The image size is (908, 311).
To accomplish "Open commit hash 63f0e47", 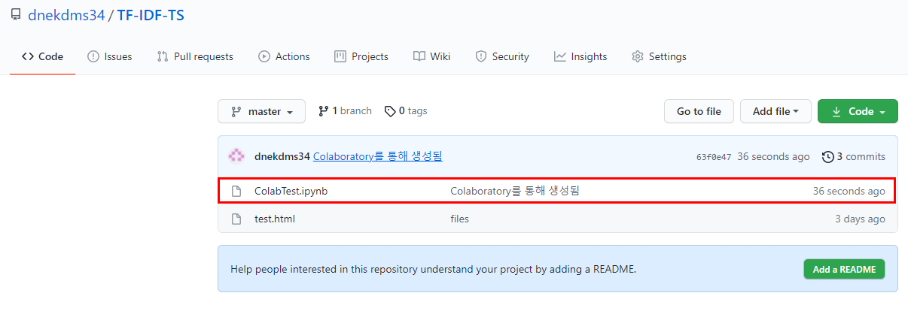I will click(714, 157).
